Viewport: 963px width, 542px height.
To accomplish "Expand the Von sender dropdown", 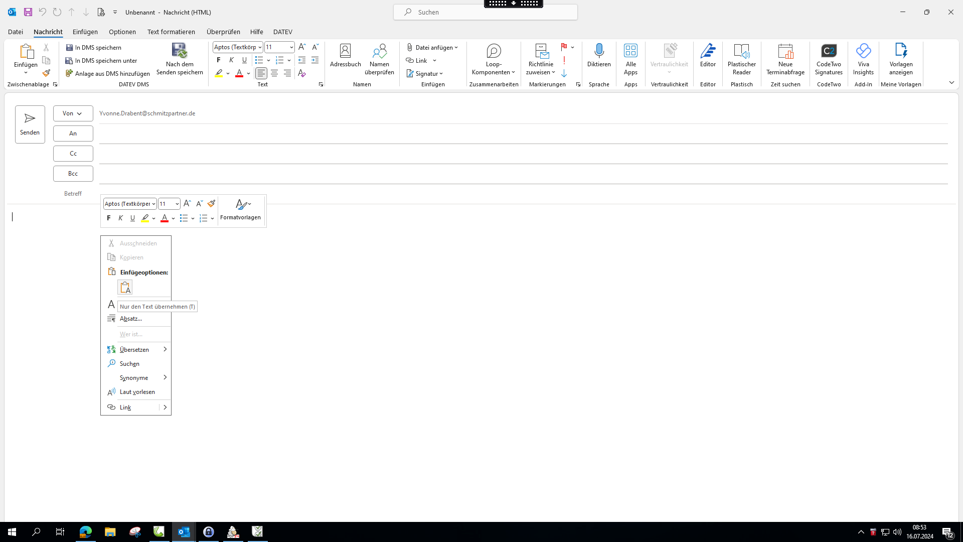I will coord(73,113).
